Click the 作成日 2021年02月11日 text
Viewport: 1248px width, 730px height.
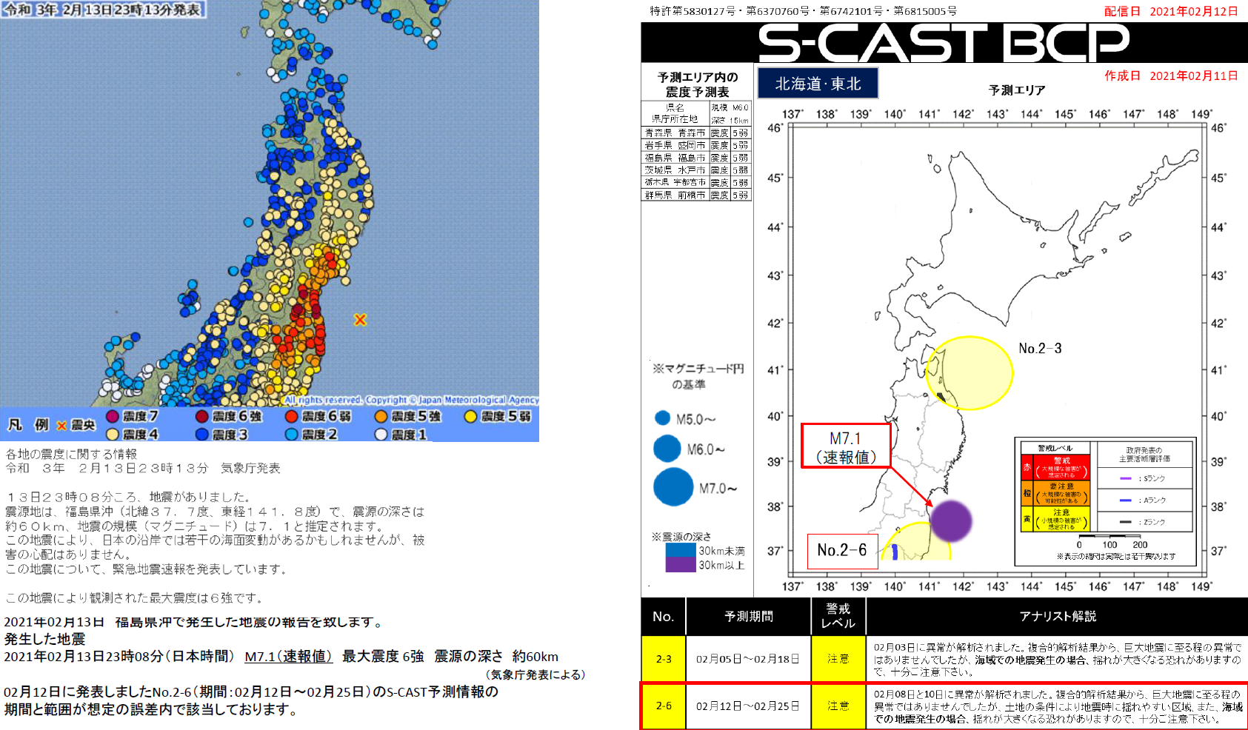1171,76
